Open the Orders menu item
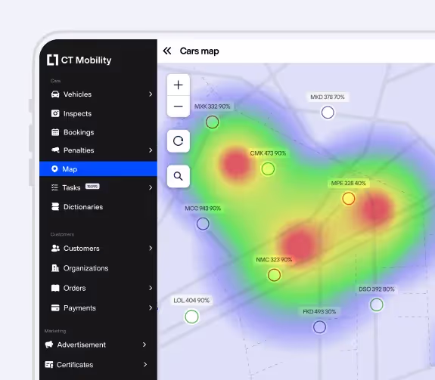Viewport: 435px width, 380px height. 98,288
